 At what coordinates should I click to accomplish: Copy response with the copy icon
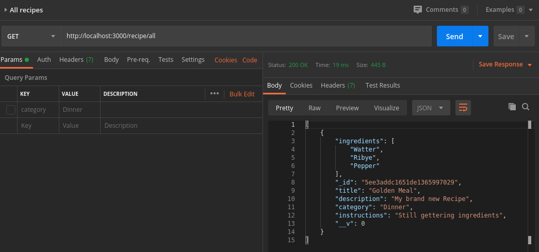[512, 107]
